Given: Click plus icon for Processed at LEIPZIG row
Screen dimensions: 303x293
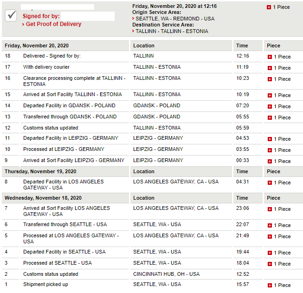Looking at the screenshot, I should point(270,150).
